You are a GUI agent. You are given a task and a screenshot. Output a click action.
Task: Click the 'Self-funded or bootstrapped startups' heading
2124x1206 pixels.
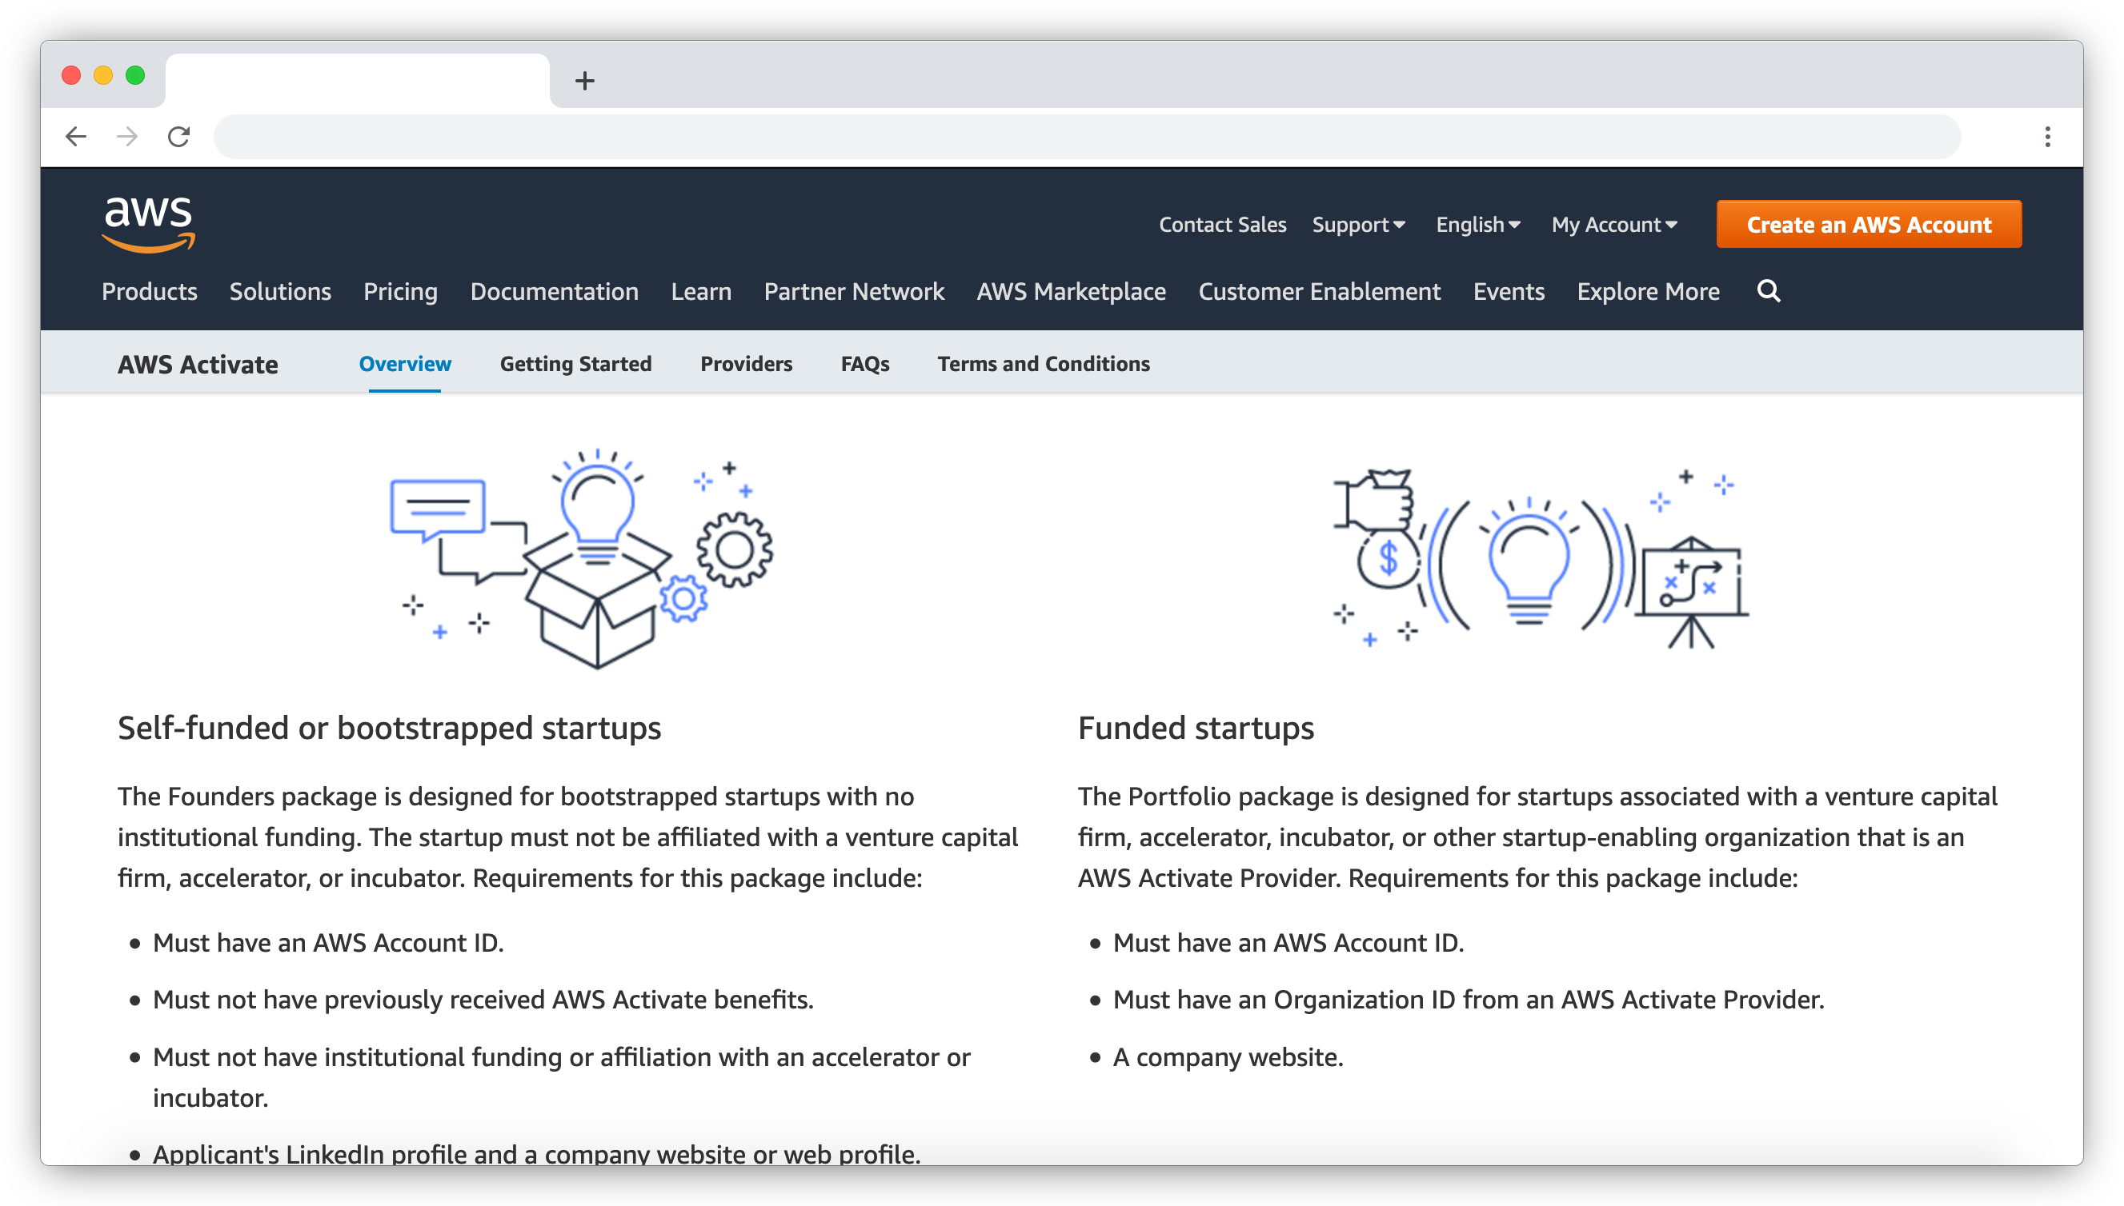click(390, 728)
